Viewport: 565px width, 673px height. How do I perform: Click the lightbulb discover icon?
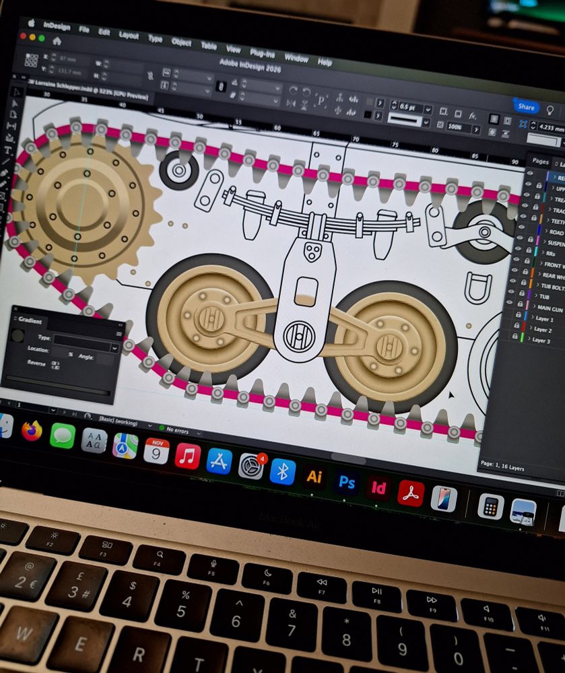(550, 110)
